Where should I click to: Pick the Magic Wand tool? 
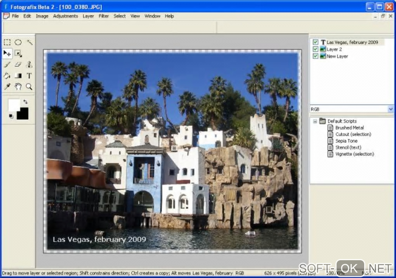tap(30, 42)
